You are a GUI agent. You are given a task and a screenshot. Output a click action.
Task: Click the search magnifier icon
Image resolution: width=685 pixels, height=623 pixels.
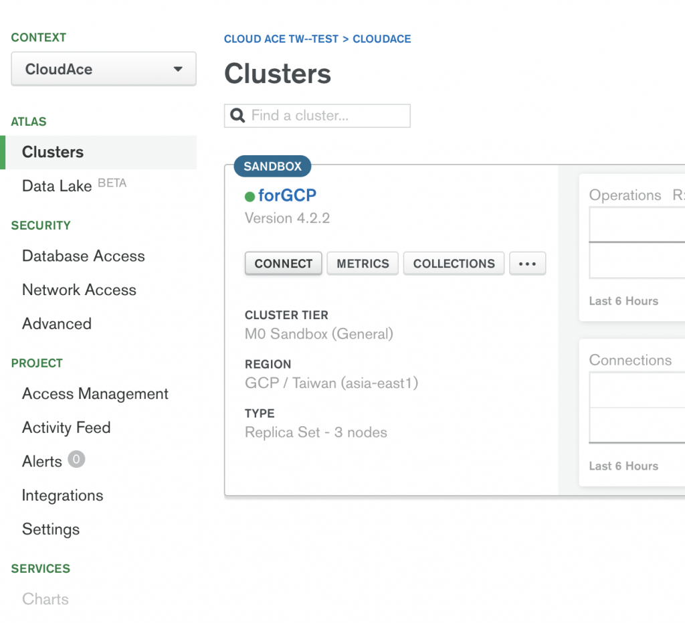click(x=237, y=116)
